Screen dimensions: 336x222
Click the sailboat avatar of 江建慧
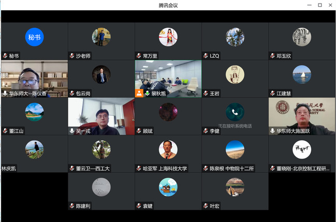point(301,74)
